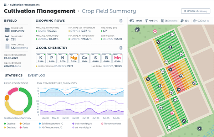The width and height of the screenshot is (214, 137).
Task: Click the windmill marker at map bottom-right
Action: point(199,128)
